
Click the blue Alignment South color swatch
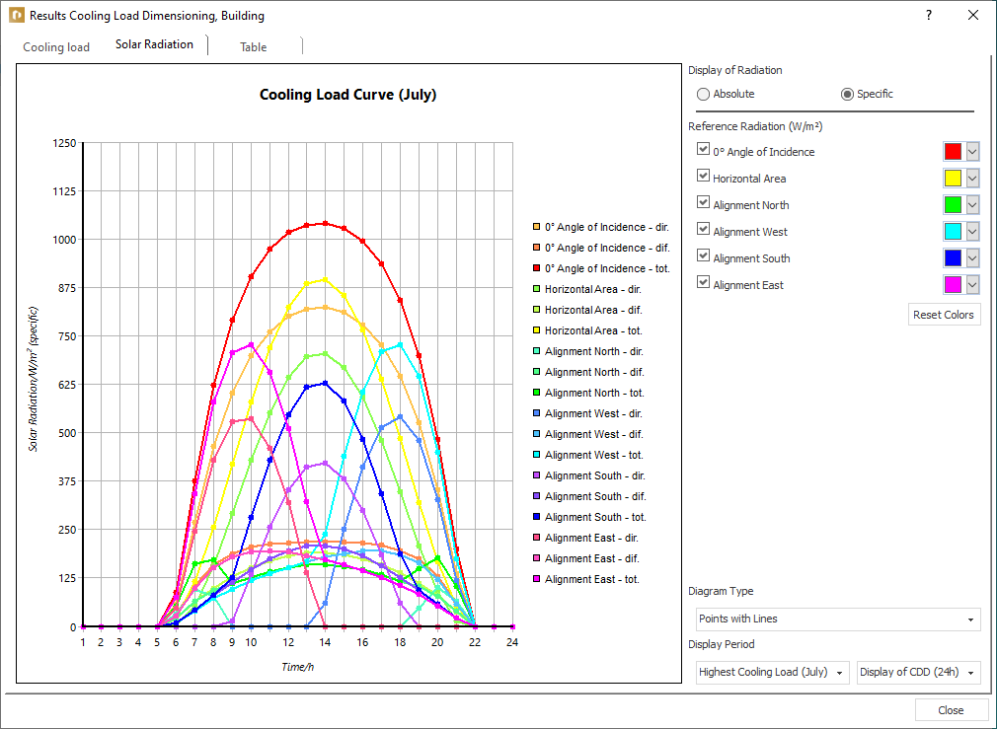pos(954,258)
